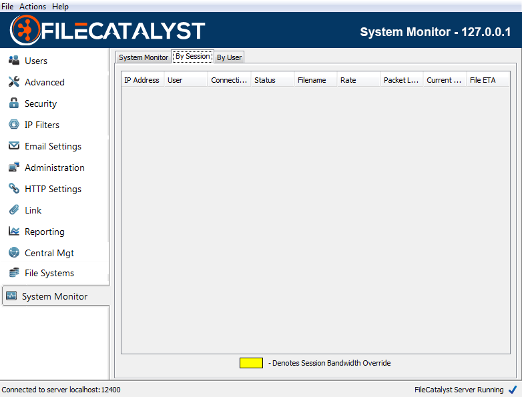The width and height of the screenshot is (522, 397).
Task: Click the Security padlock icon
Action: click(x=13, y=103)
